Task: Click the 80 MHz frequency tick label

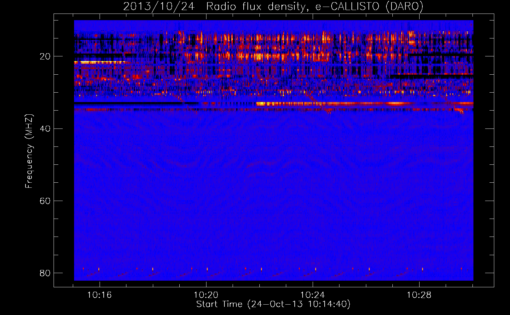Action: [x=45, y=273]
